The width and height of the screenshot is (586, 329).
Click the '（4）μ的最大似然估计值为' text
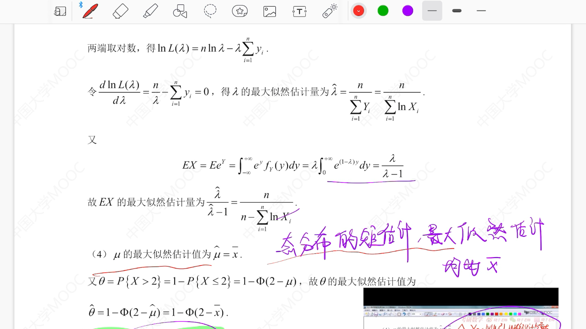pos(151,254)
